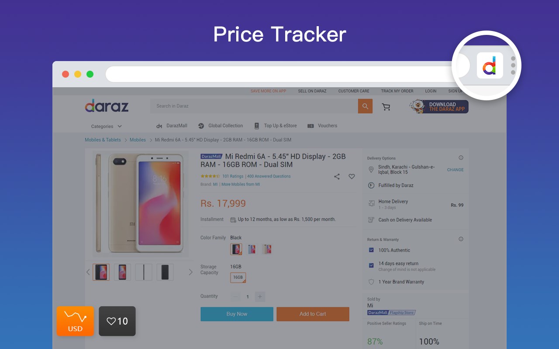Viewport: 559px width, 349px height.
Task: Toggle the 14 days easy return checkbox
Action: 371,265
